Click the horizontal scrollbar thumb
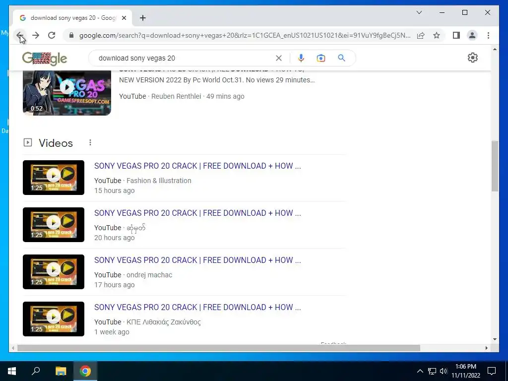The image size is (508, 381). [219, 348]
